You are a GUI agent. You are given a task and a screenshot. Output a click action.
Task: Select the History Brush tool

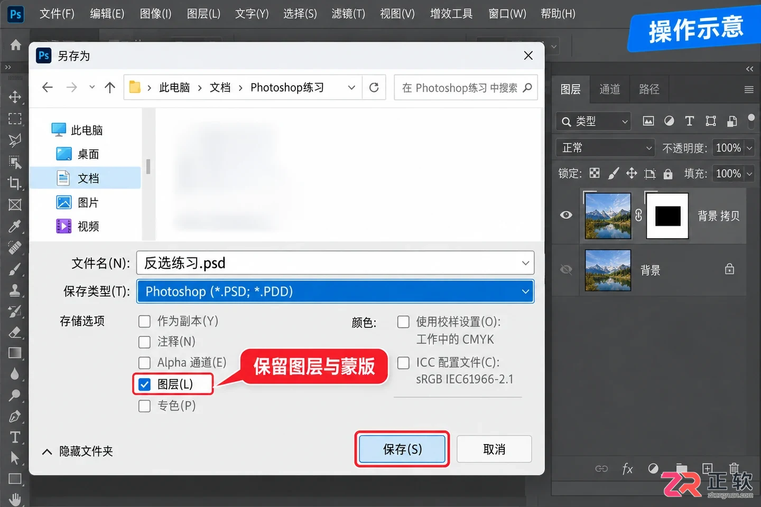(x=15, y=311)
